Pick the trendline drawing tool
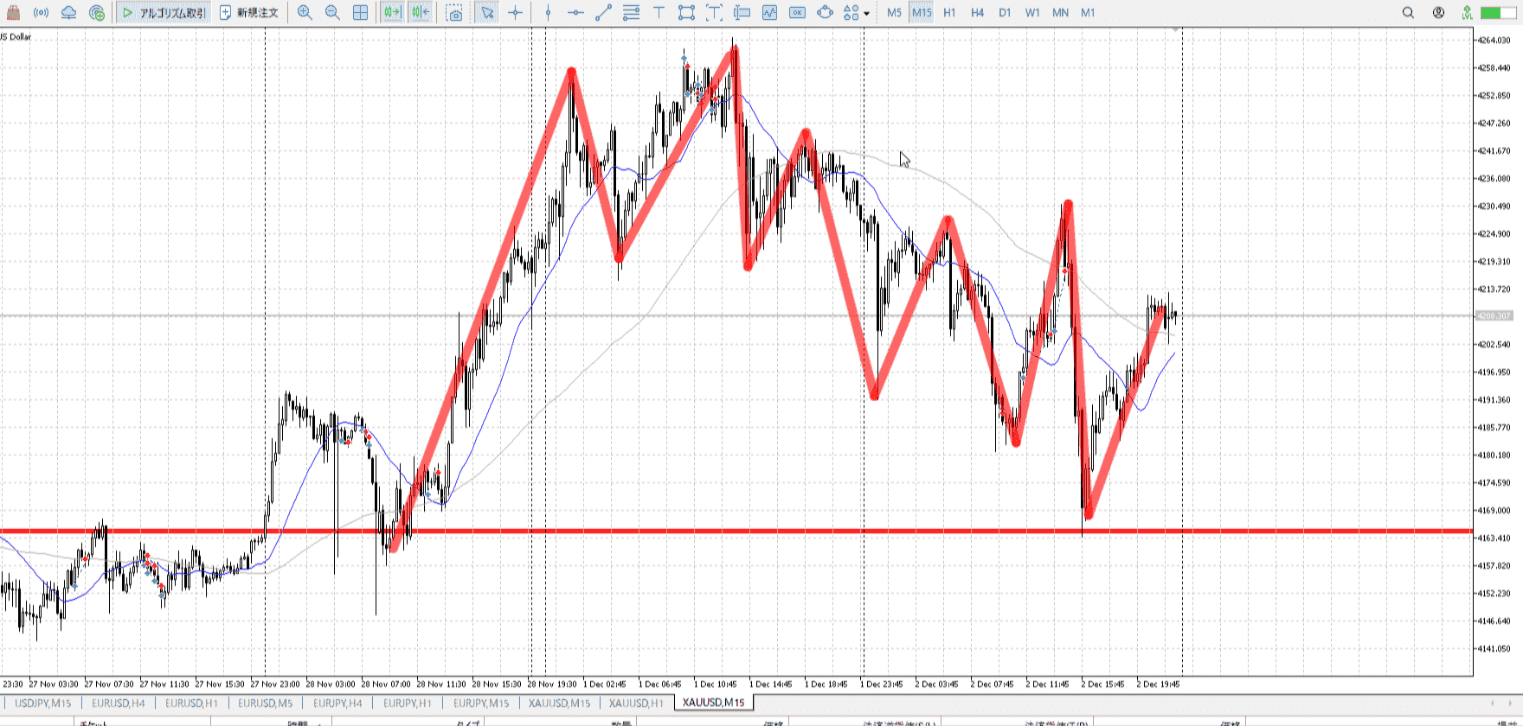1523x726 pixels. [x=604, y=13]
